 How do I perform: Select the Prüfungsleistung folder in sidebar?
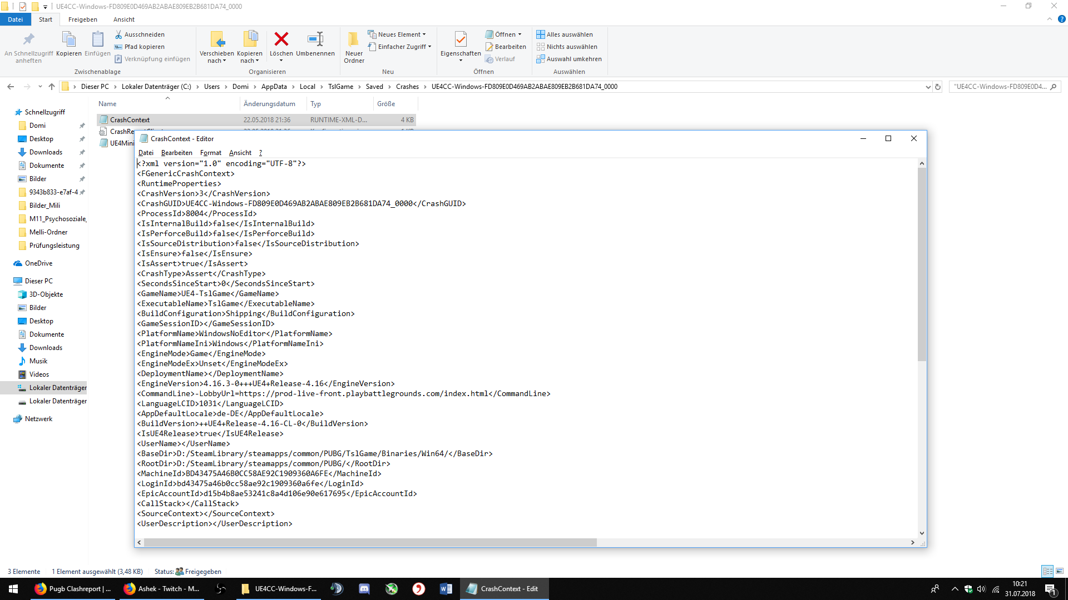[x=55, y=246]
